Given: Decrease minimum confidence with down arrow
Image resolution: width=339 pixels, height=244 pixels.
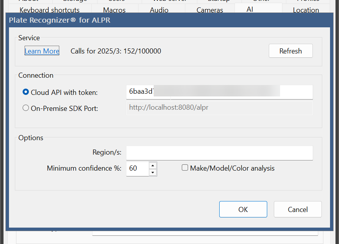Looking at the screenshot, I should click(x=153, y=173).
